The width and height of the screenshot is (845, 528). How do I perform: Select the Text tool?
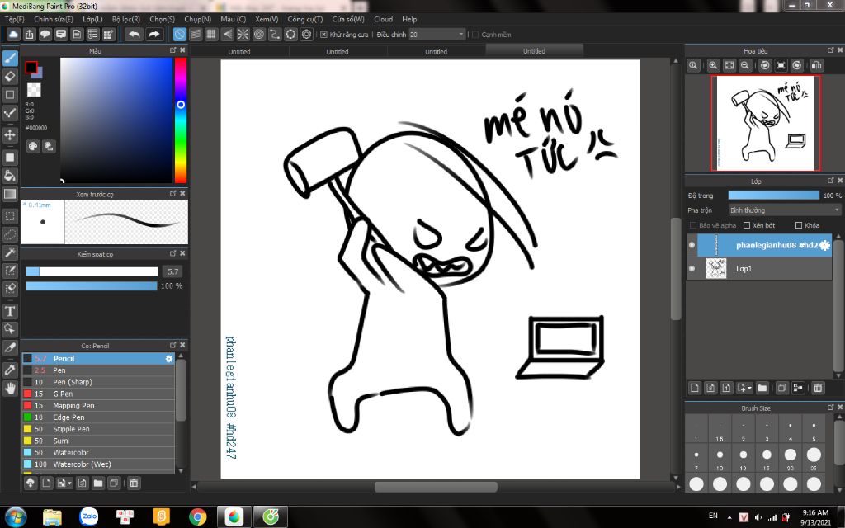[10, 311]
